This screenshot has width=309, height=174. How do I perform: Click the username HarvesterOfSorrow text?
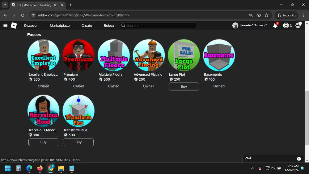(x=251, y=25)
